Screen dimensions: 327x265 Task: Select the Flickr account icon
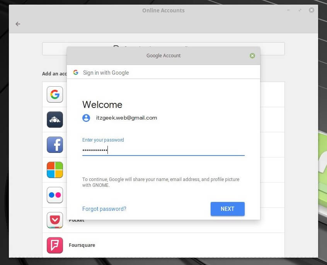(55, 195)
